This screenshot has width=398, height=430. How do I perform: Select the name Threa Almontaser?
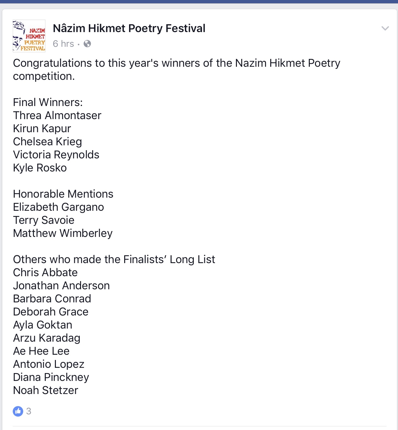57,116
